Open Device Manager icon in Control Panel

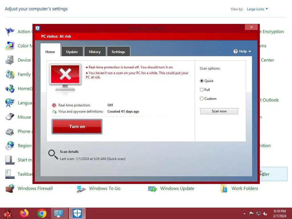10,60
